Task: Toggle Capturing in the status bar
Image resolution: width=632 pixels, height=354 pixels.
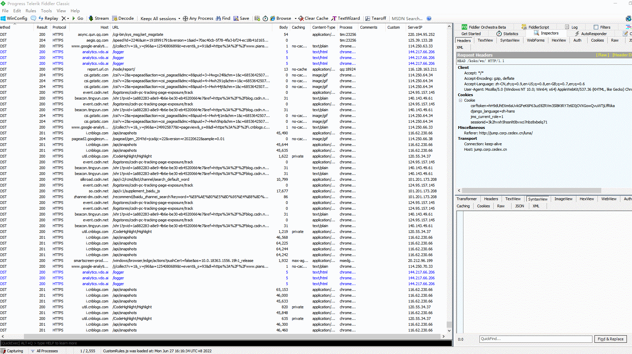Action: 12,351
